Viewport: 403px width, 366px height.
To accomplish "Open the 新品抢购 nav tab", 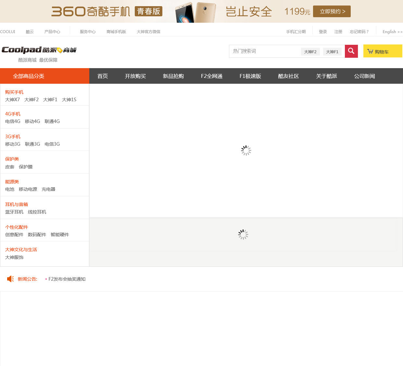I will [173, 76].
